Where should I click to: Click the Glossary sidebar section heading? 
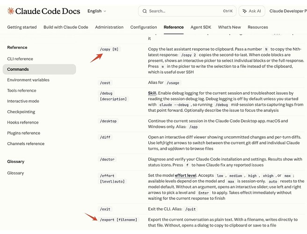[x=15, y=161]
